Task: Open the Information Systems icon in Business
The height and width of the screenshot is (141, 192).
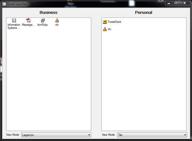Action: point(14,20)
